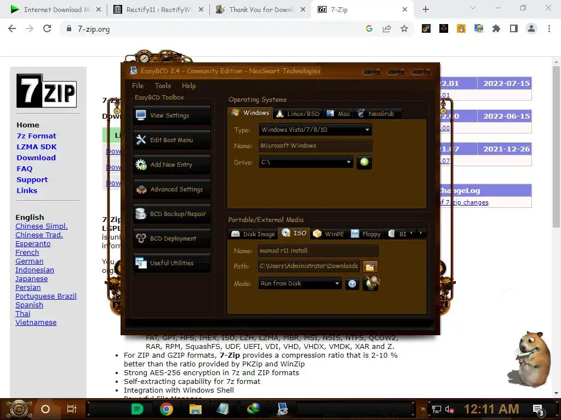Switch to the Linux/BSD tab
Image resolution: width=561 pixels, height=420 pixels.
(298, 114)
